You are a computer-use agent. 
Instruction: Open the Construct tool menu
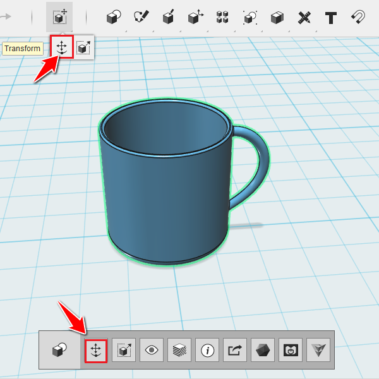click(x=169, y=17)
